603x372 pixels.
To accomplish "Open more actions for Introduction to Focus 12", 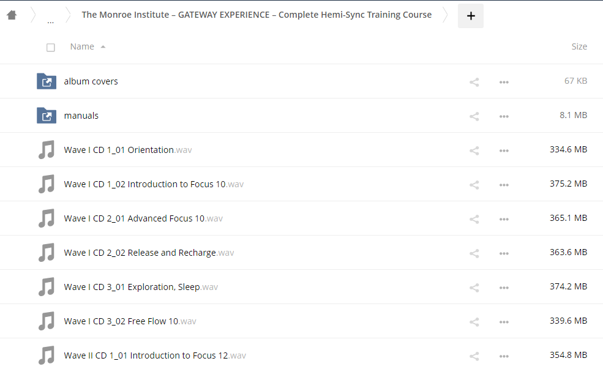I will [x=504, y=355].
